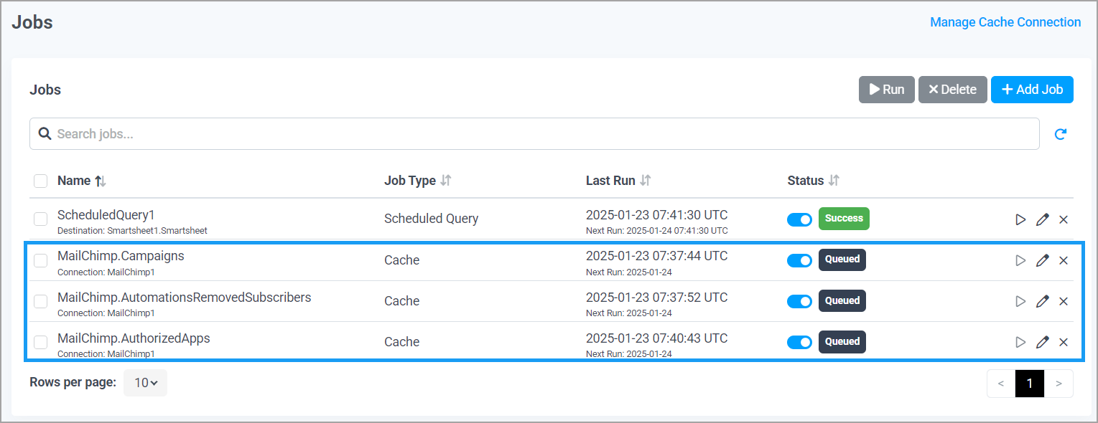Edit the ScheduledQuery1 job
Viewport: 1098px width, 423px height.
coord(1042,219)
